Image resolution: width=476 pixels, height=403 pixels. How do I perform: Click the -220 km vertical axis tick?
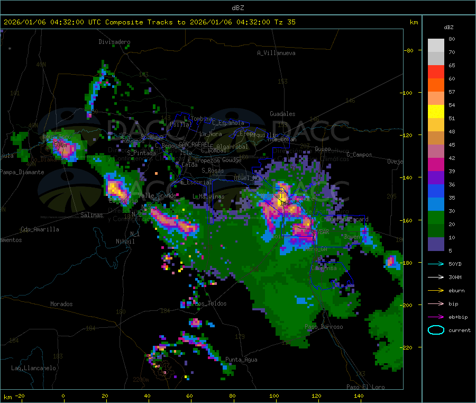tap(406, 347)
